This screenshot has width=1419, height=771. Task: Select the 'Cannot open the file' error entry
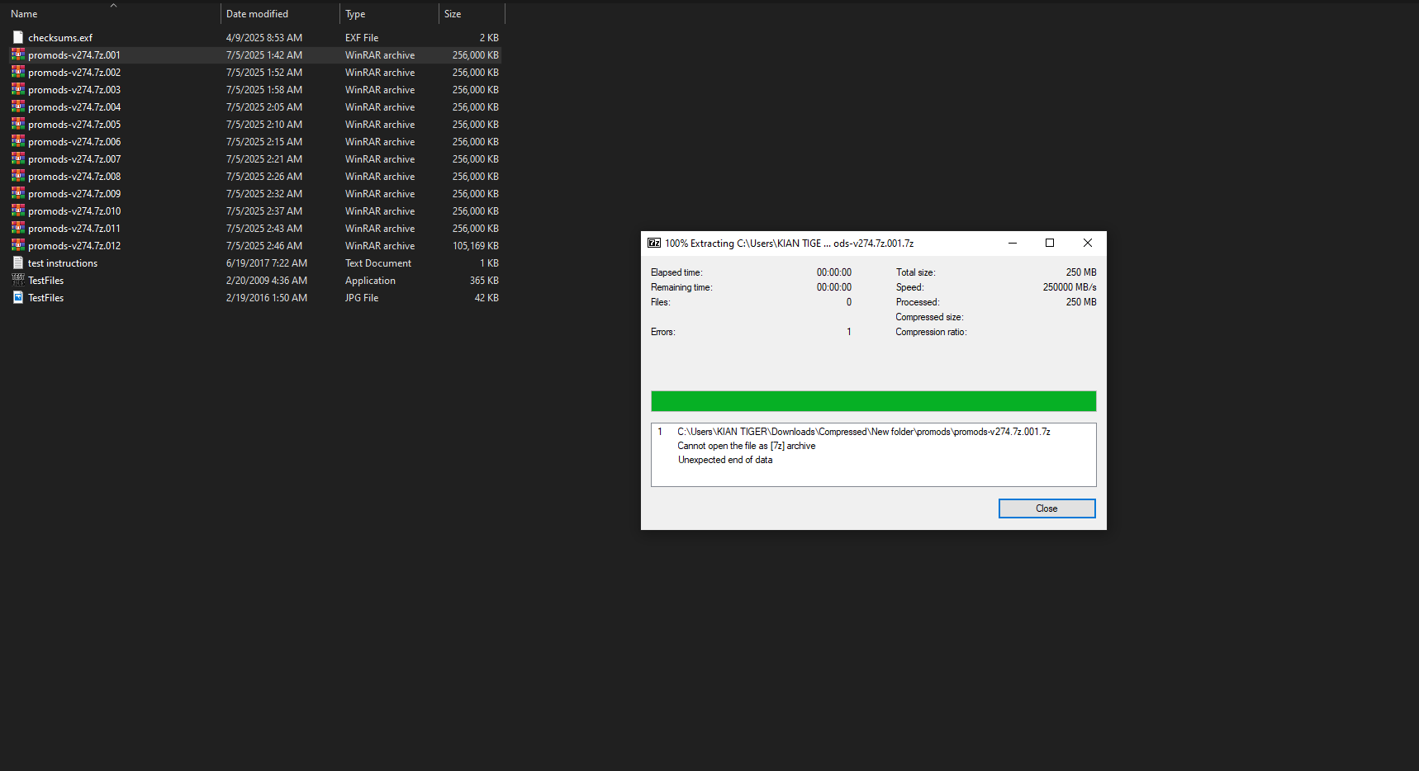pyautogui.click(x=746, y=445)
